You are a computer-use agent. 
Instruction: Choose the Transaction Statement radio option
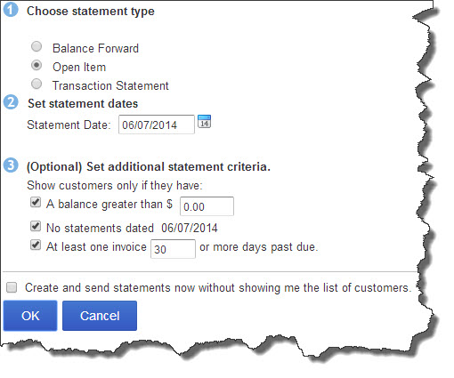coord(36,84)
